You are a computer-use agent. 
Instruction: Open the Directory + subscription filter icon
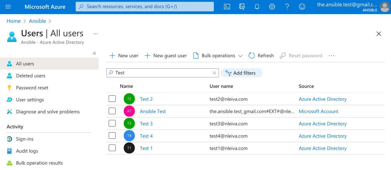coord(242,7)
